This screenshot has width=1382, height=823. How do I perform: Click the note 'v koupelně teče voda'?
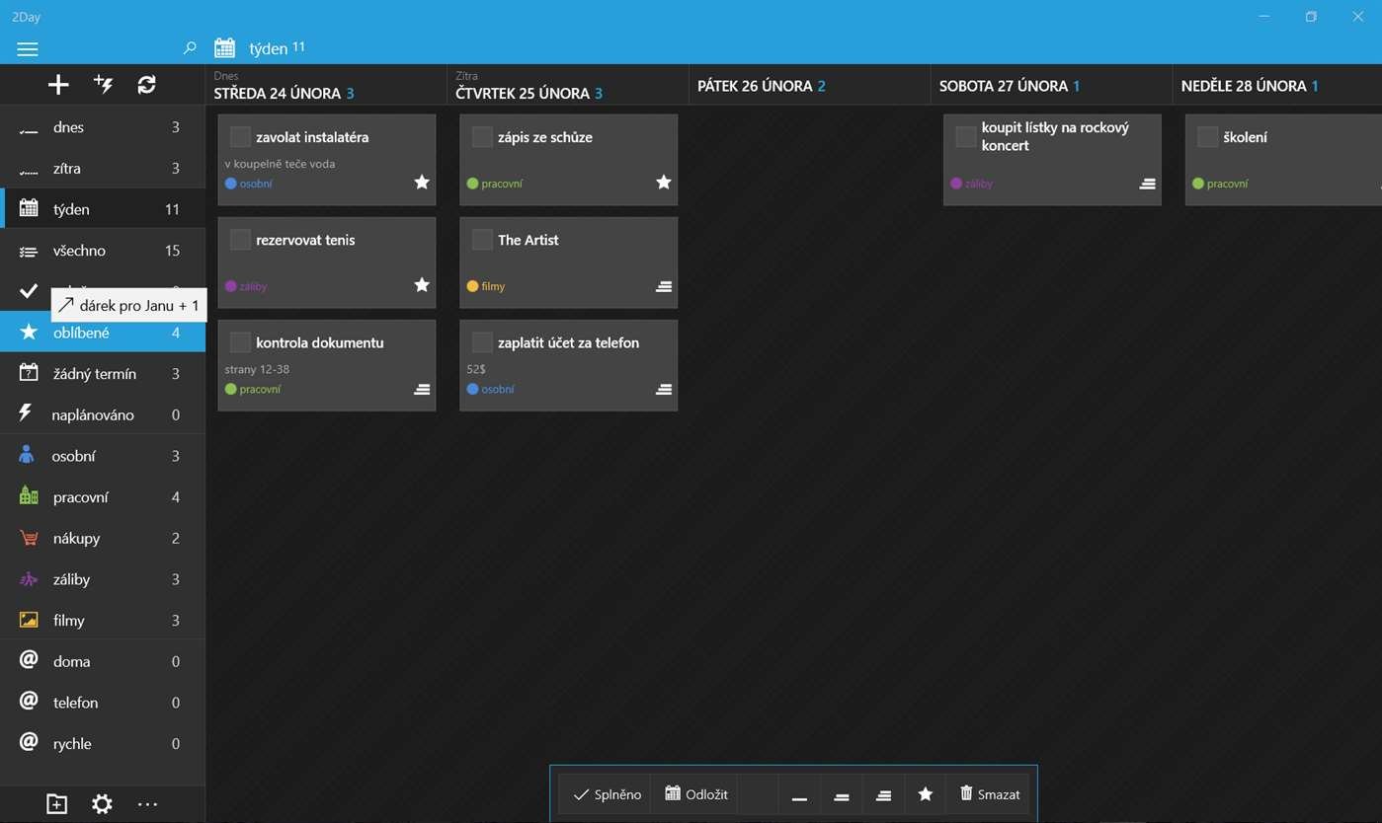point(281,164)
